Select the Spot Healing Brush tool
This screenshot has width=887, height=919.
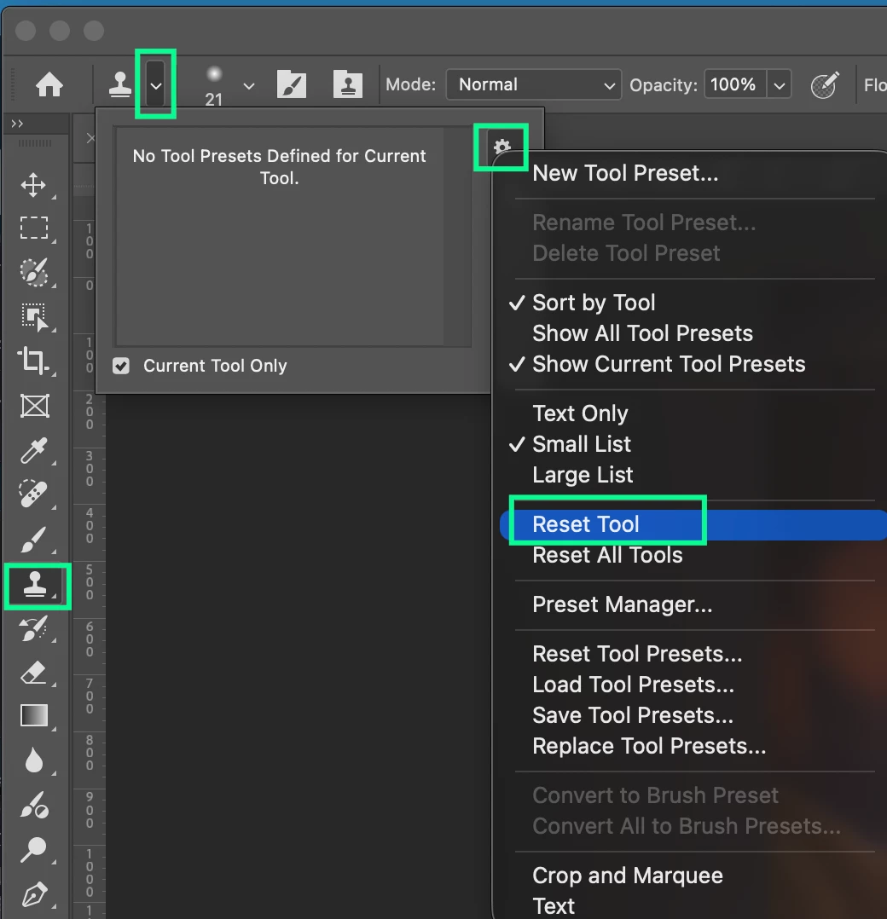33,494
